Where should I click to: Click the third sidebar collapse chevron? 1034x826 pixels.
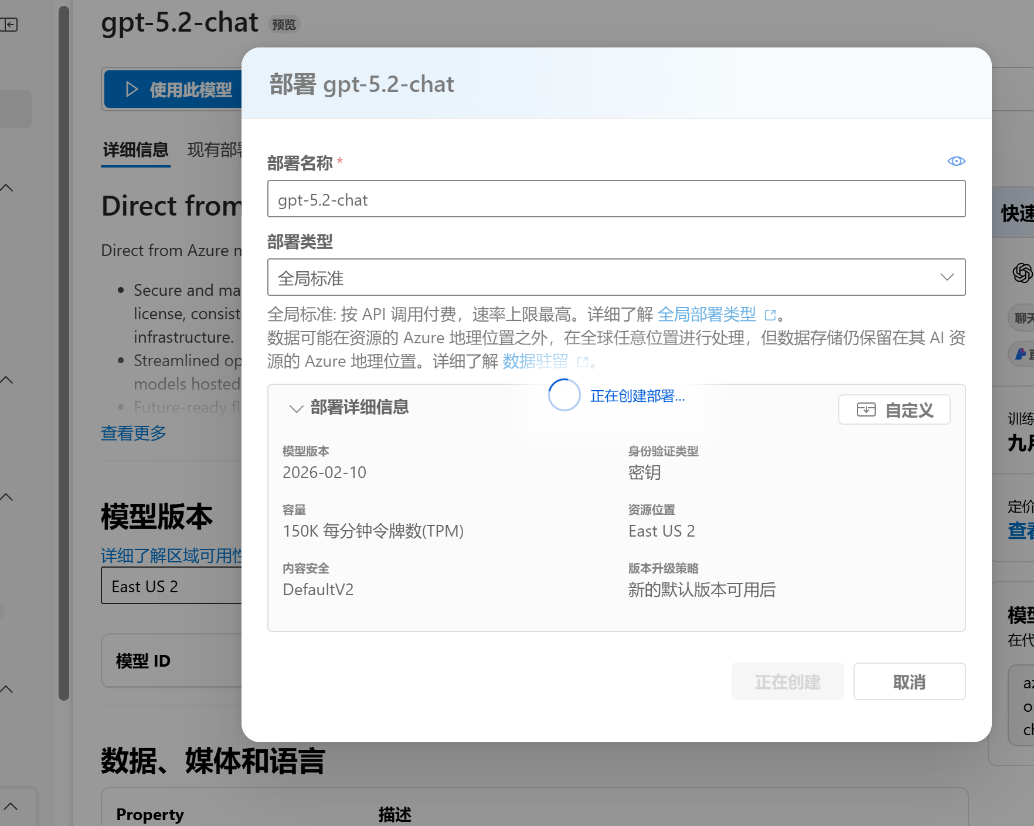tap(6, 497)
